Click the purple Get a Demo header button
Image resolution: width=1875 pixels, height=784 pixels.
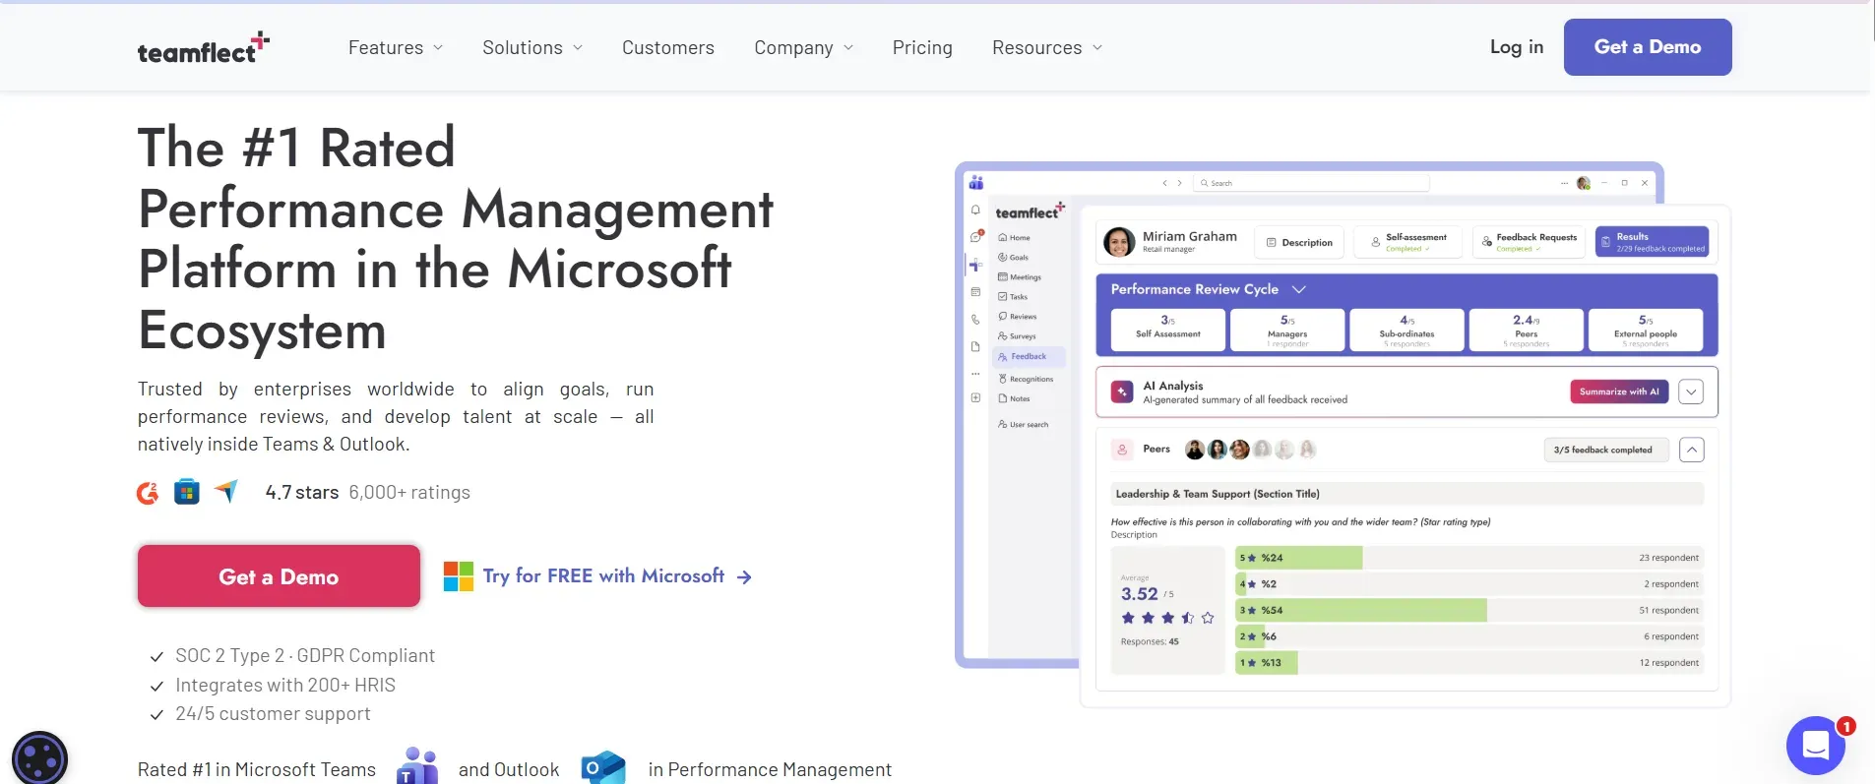[1648, 47]
